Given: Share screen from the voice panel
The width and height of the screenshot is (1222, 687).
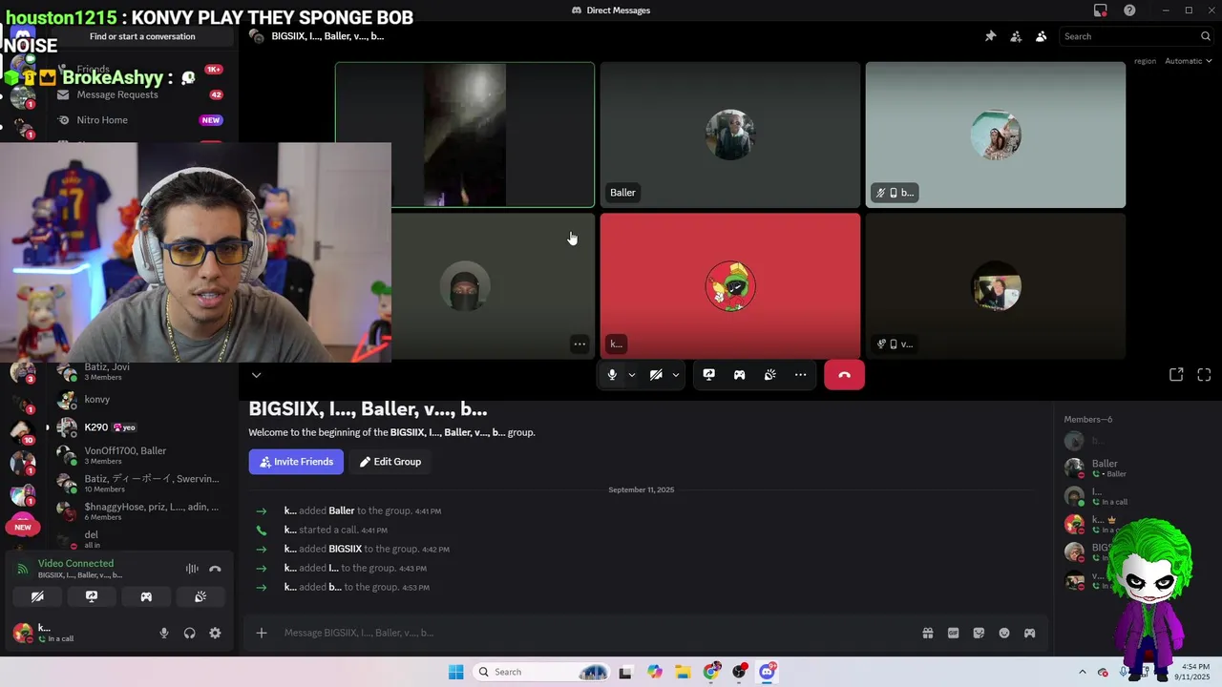Looking at the screenshot, I should [x=92, y=596].
